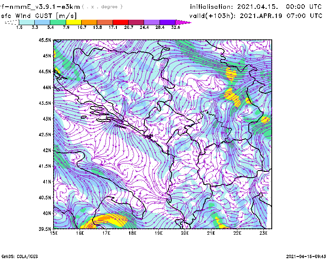The height and width of the screenshot is (259, 335).
Task: Click the light cyan 1.6–3.3 legend swatch
Action: click(x=27, y=22)
